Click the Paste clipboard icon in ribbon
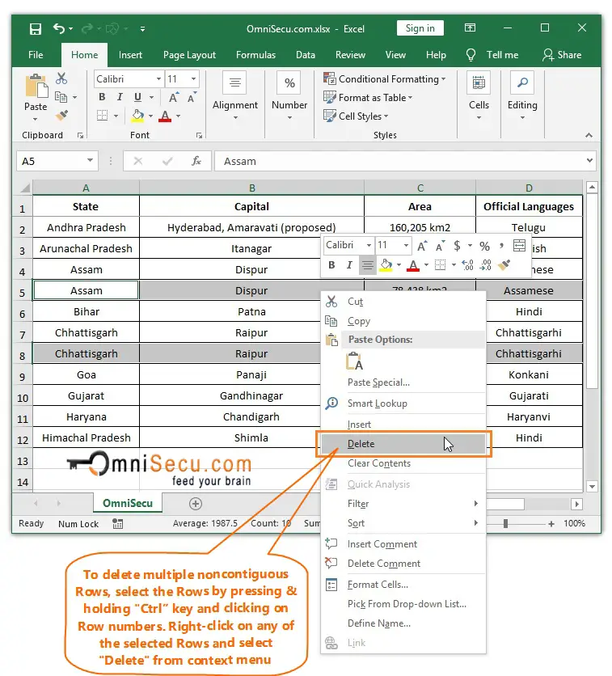 coord(36,86)
